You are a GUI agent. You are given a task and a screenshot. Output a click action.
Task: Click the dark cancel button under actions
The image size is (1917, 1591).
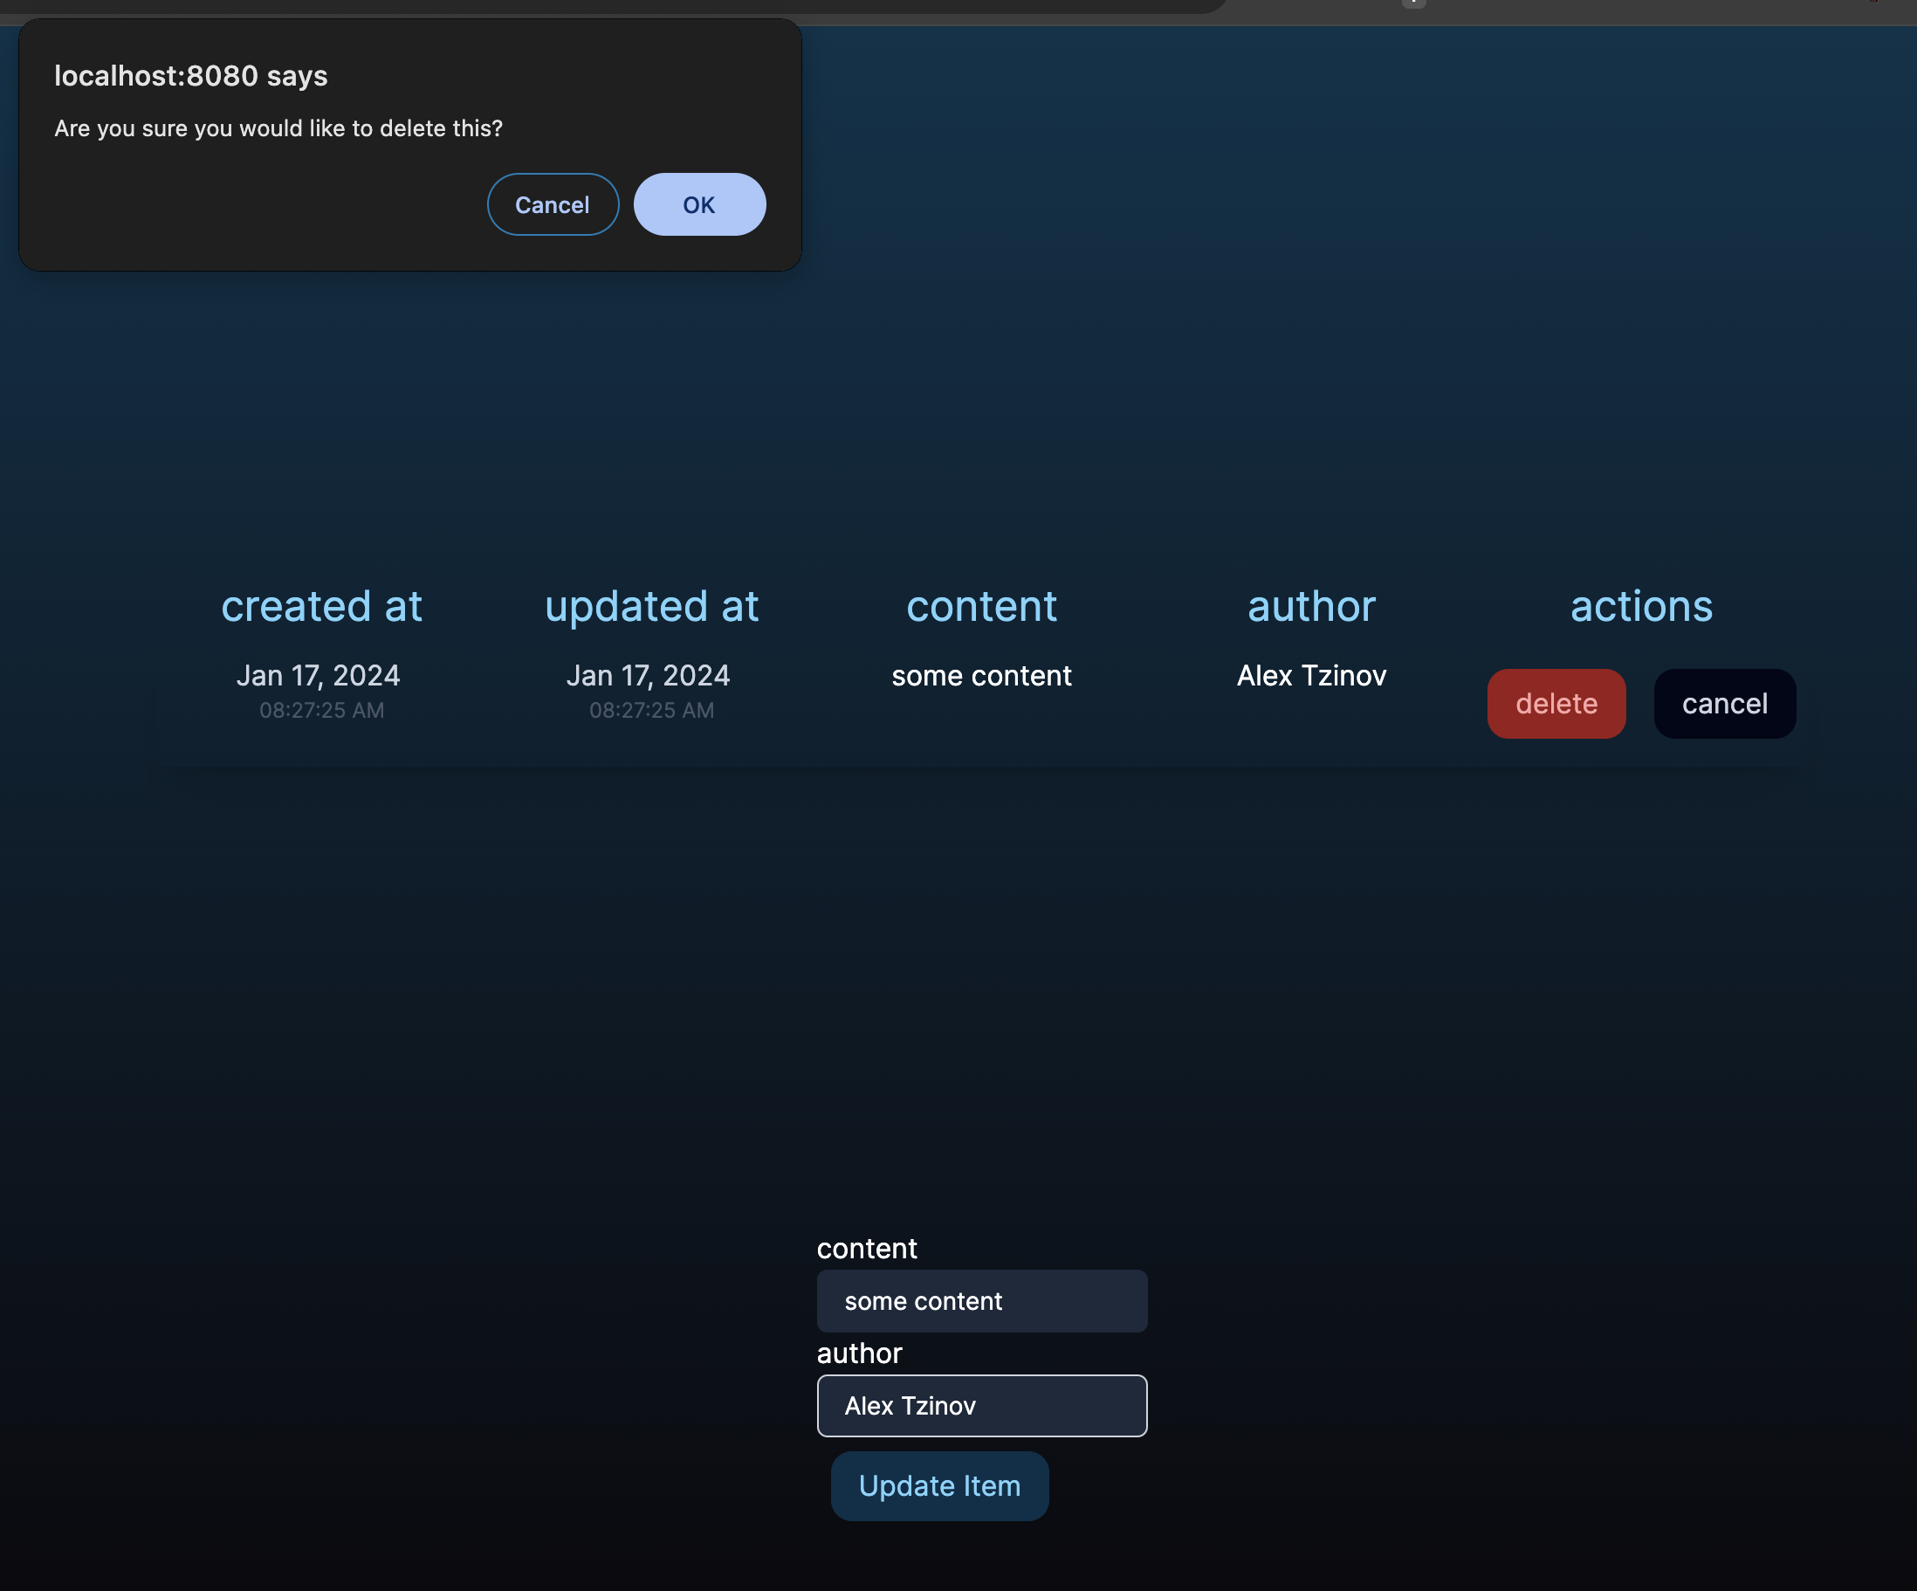[1723, 703]
